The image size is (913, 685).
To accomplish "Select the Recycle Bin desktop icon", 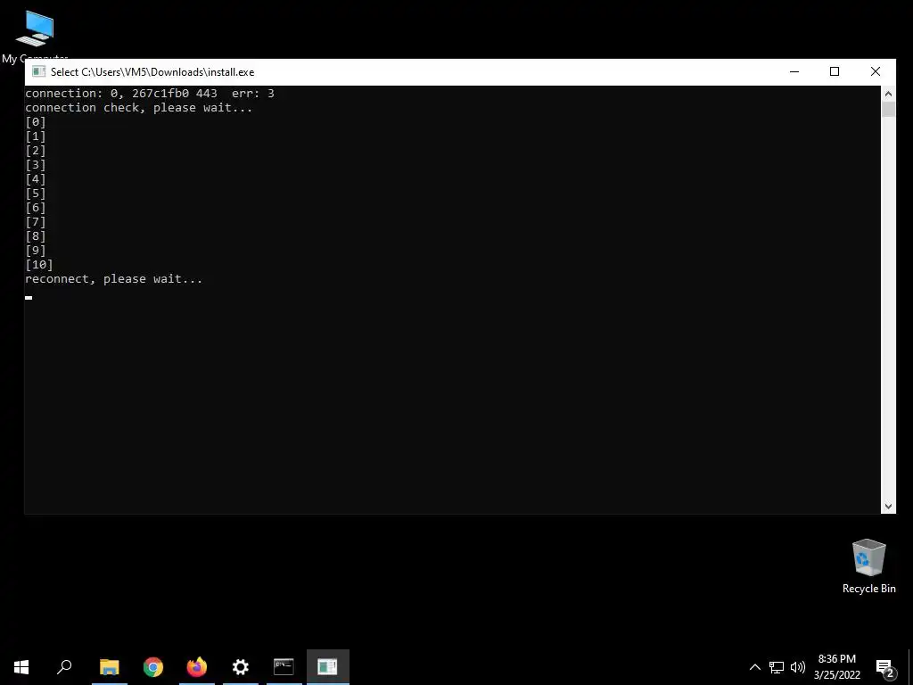I will point(868,566).
